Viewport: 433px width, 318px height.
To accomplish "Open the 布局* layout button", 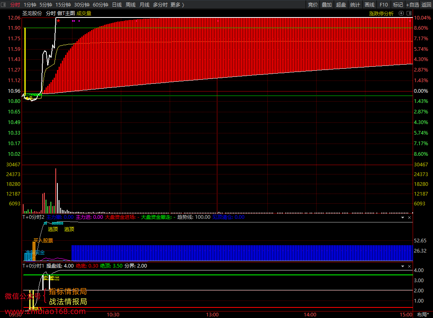I will (x=423, y=314).
